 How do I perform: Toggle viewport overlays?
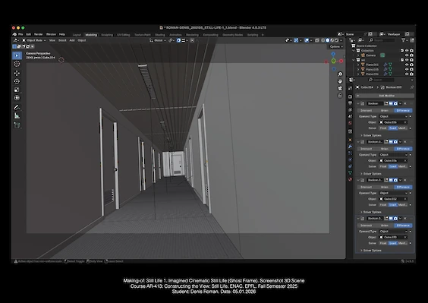pyautogui.click(x=307, y=40)
